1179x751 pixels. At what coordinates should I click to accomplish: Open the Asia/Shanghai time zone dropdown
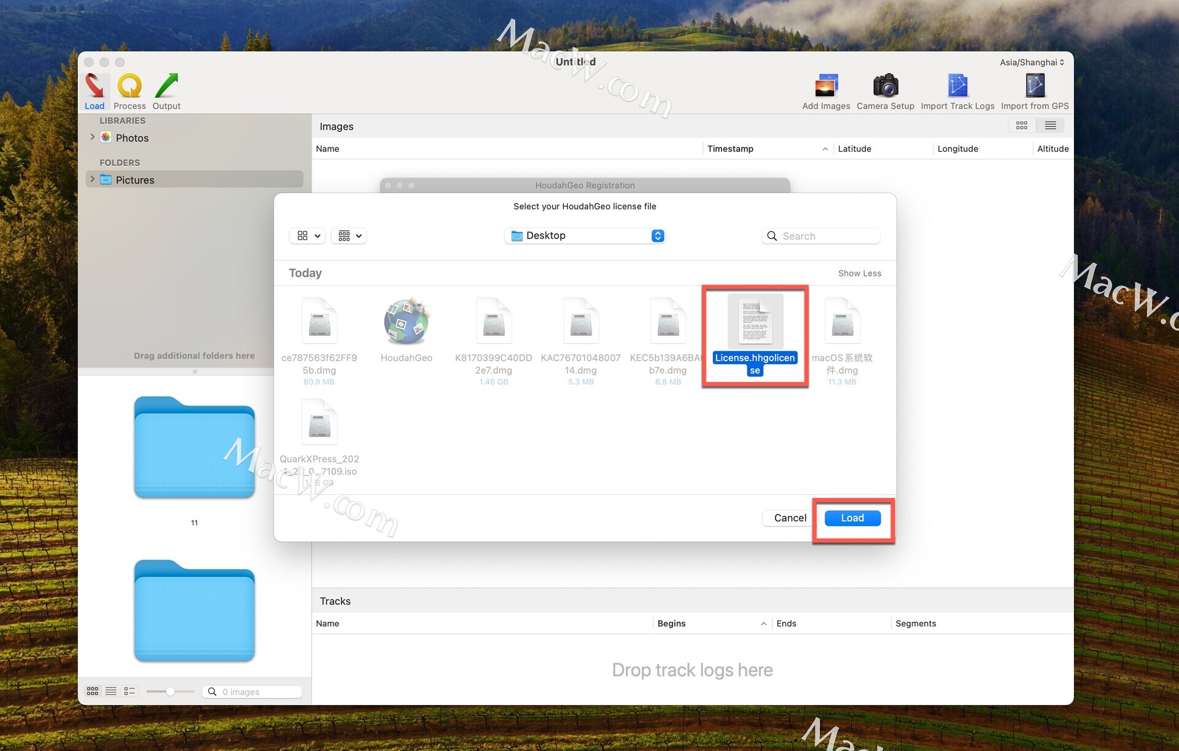click(x=1032, y=62)
